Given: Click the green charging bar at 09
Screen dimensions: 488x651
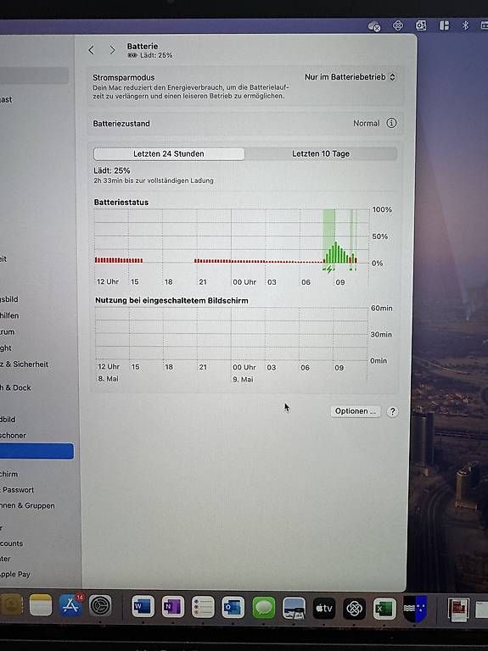Looking at the screenshot, I should (336, 252).
